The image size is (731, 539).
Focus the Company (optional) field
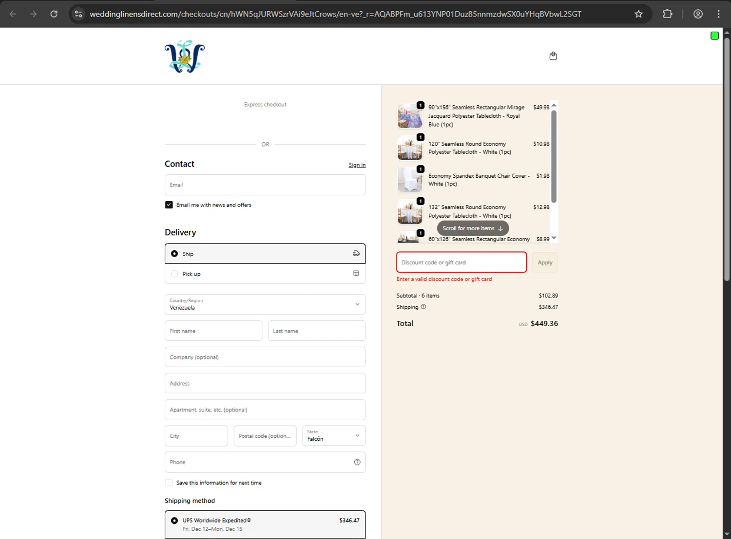coord(265,357)
